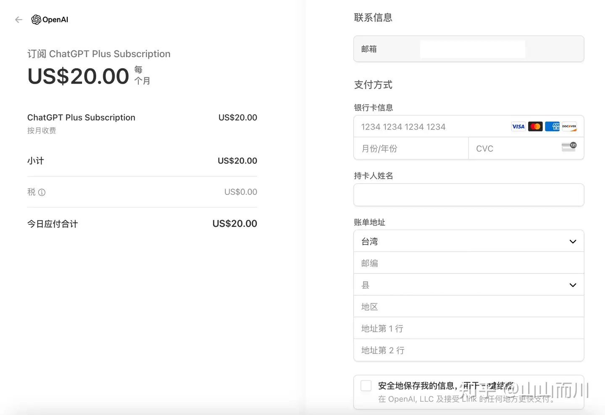Click the ChatGPT Plus Subscription line item
Image resolution: width=605 pixels, height=415 pixels.
click(x=82, y=118)
